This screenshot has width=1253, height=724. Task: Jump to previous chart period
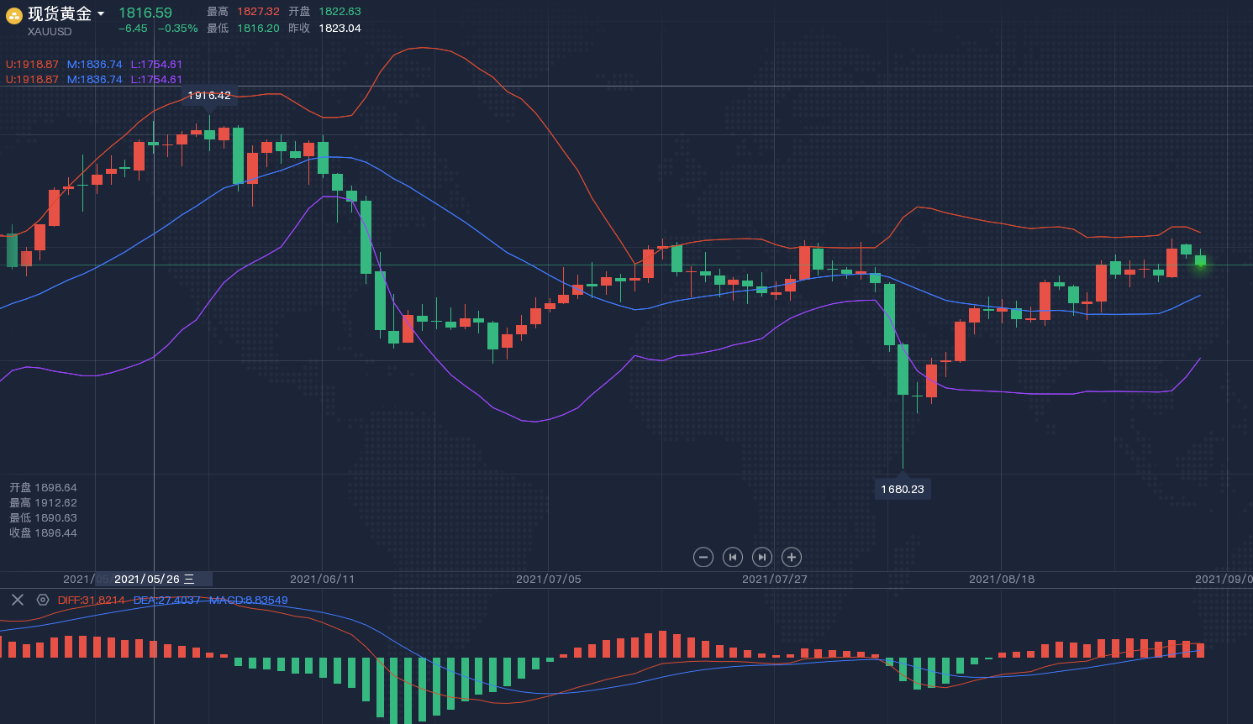733,557
